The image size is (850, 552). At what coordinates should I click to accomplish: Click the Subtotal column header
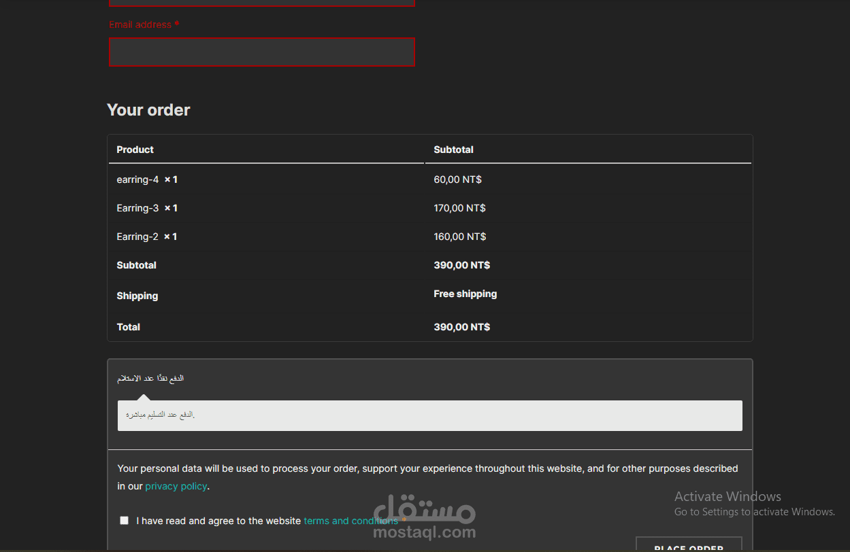453,150
